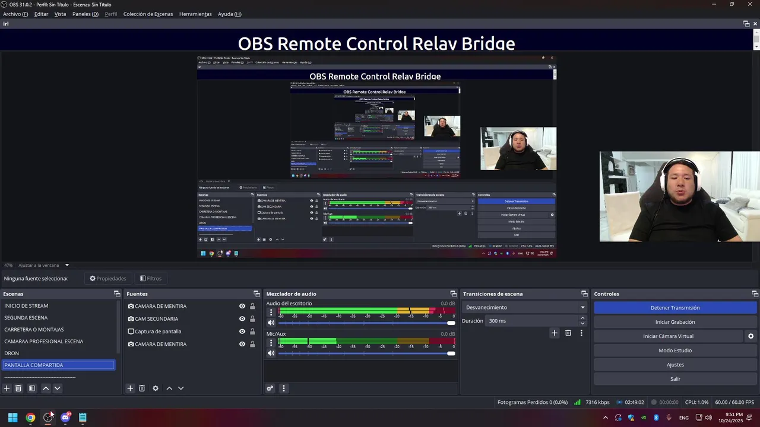Viewport: 760px width, 427px height.
Task: Decrease transition duration with down stepper
Action: pos(582,324)
